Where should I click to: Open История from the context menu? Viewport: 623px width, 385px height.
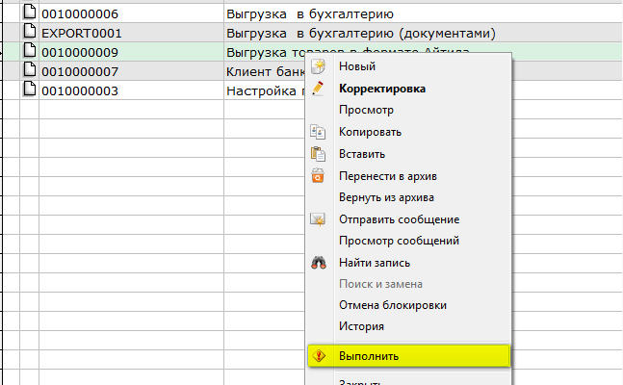pos(361,326)
